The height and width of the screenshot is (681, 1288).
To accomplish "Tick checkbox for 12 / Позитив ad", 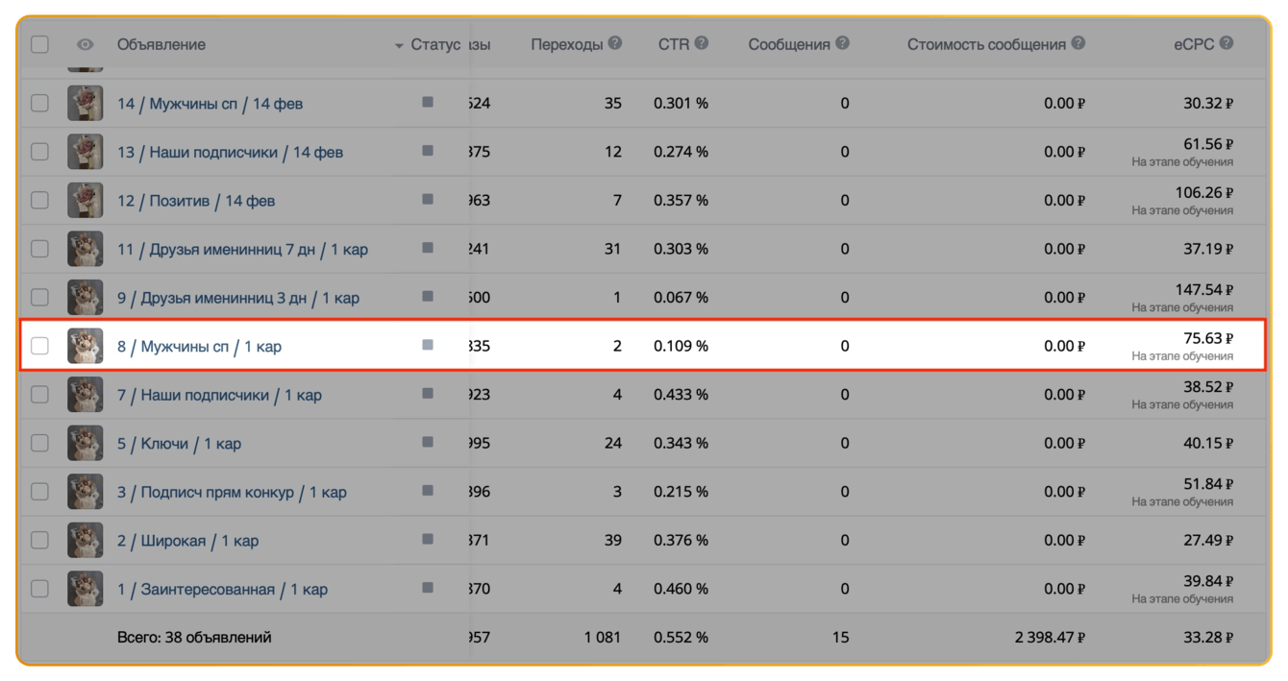I will 39,200.
